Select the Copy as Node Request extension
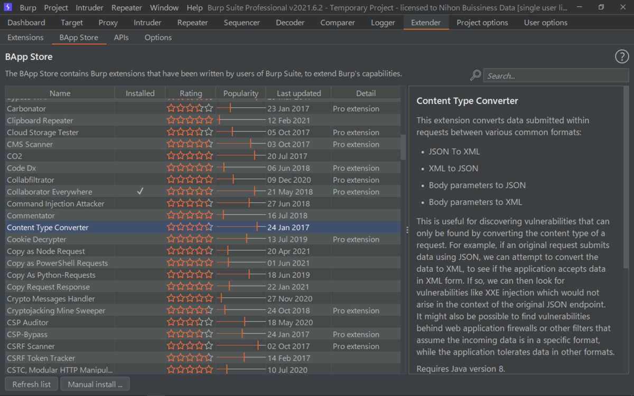The image size is (634, 396). click(x=203, y=251)
